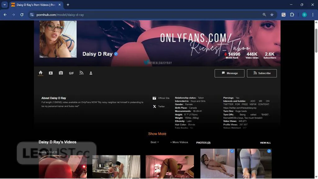Open the tab search dropdown chevron
Viewport: 318px width, 179px height.
click(4, 4)
